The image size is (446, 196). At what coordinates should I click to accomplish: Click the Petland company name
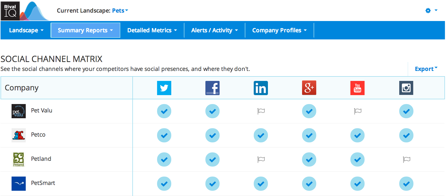pos(41,159)
